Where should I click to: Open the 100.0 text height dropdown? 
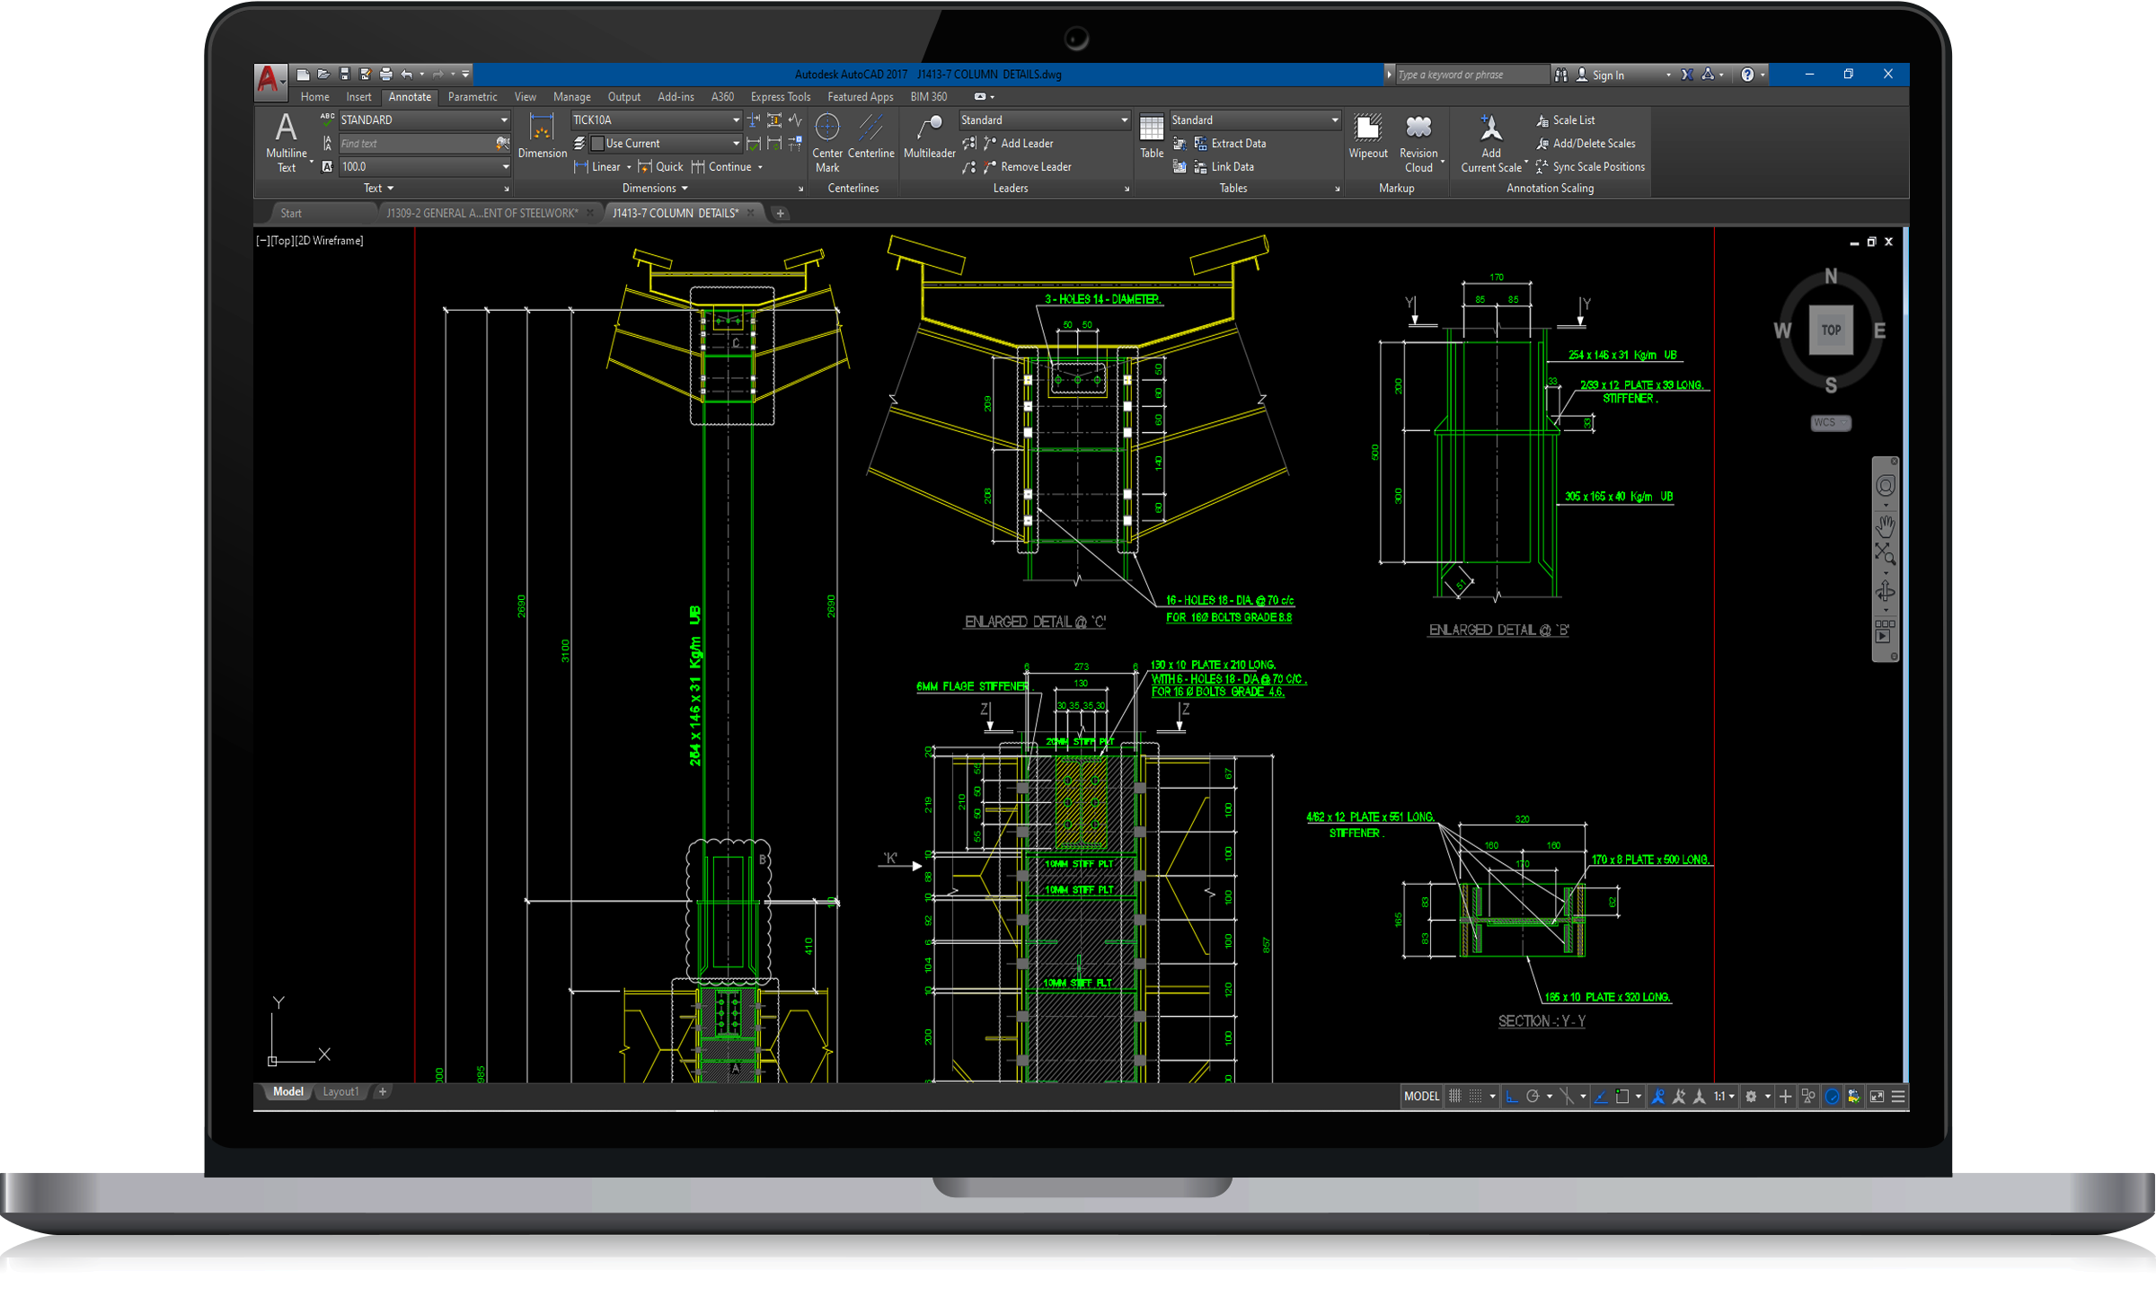424,166
